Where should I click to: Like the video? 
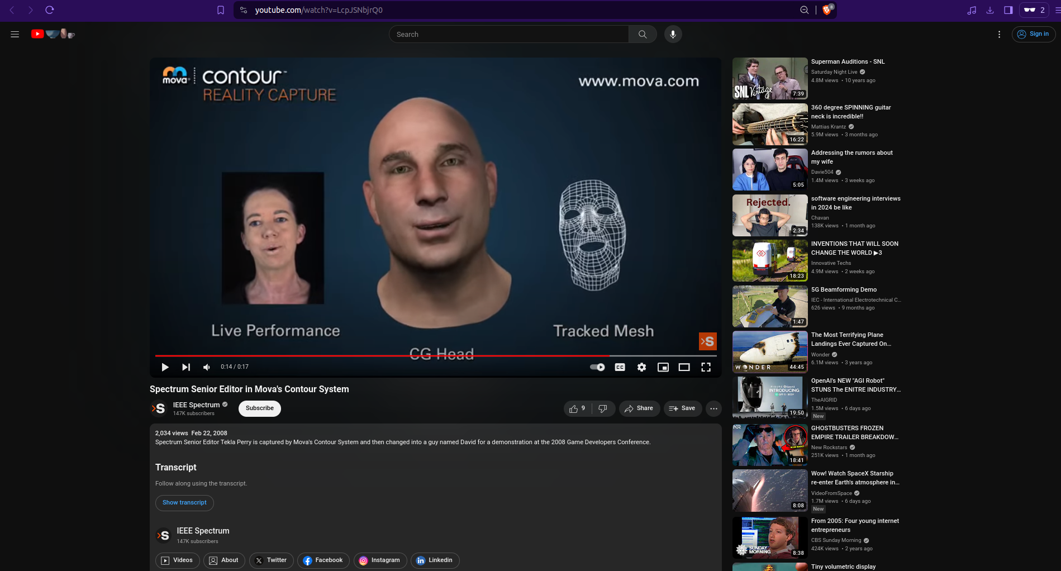[x=577, y=408]
